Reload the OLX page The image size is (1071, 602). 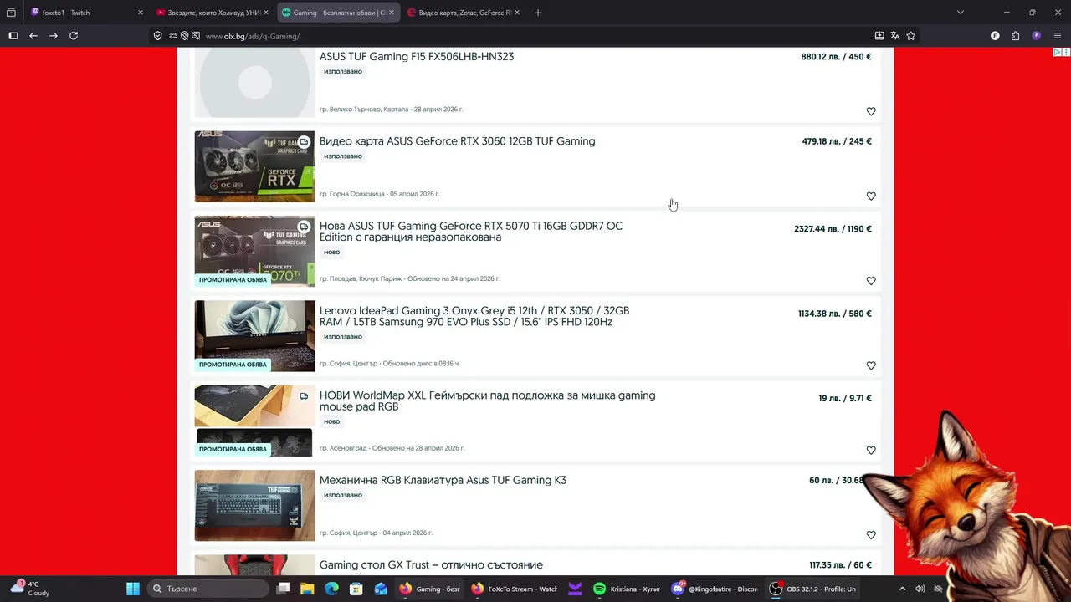tap(74, 36)
